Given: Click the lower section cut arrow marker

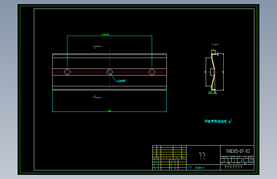Looking at the screenshot, I should [x=97, y=97].
